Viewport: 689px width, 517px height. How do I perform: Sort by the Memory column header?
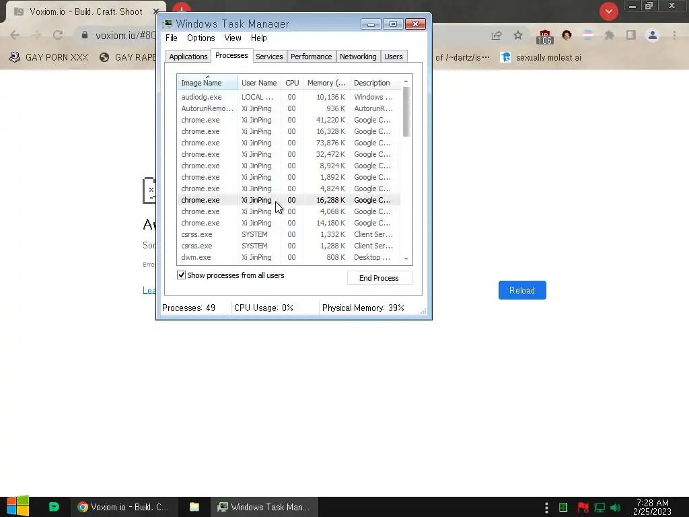click(326, 83)
